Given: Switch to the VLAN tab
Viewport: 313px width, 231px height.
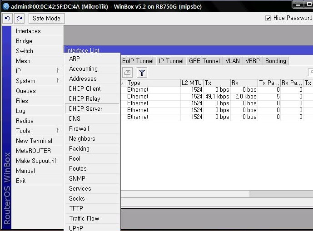Looking at the screenshot, I should tap(233, 61).
